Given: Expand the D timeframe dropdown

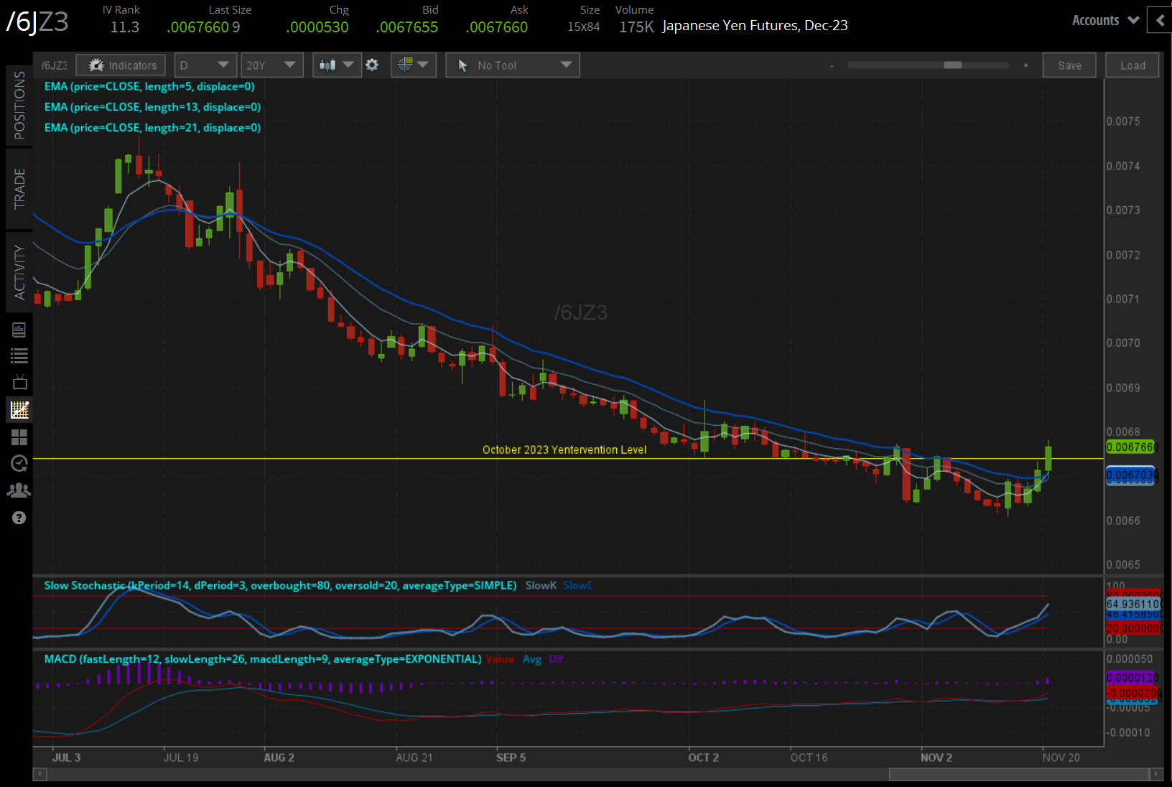Looking at the screenshot, I should point(205,65).
